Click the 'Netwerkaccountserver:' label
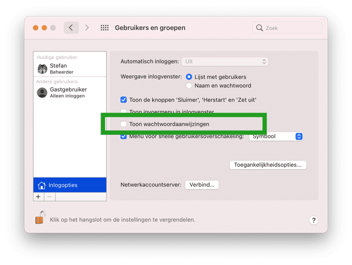Image resolution: width=352 pixels, height=265 pixels. tap(151, 185)
